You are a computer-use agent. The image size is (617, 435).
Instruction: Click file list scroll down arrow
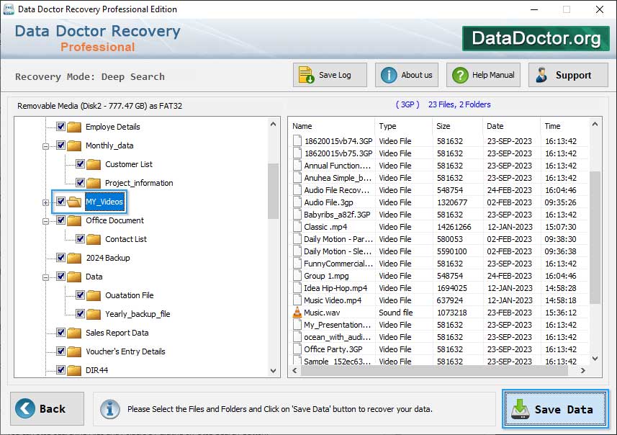pos(595,359)
